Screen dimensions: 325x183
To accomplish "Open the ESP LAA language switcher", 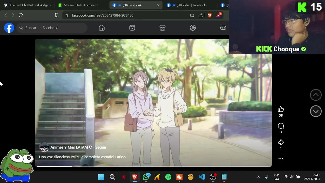I will [x=276, y=177].
